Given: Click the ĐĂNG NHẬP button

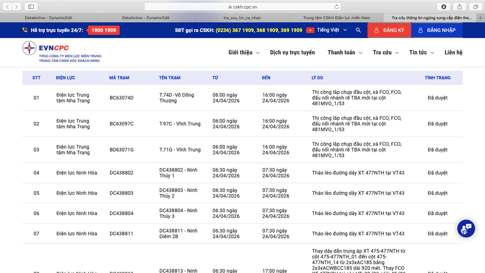Looking at the screenshot, I should click(436, 30).
